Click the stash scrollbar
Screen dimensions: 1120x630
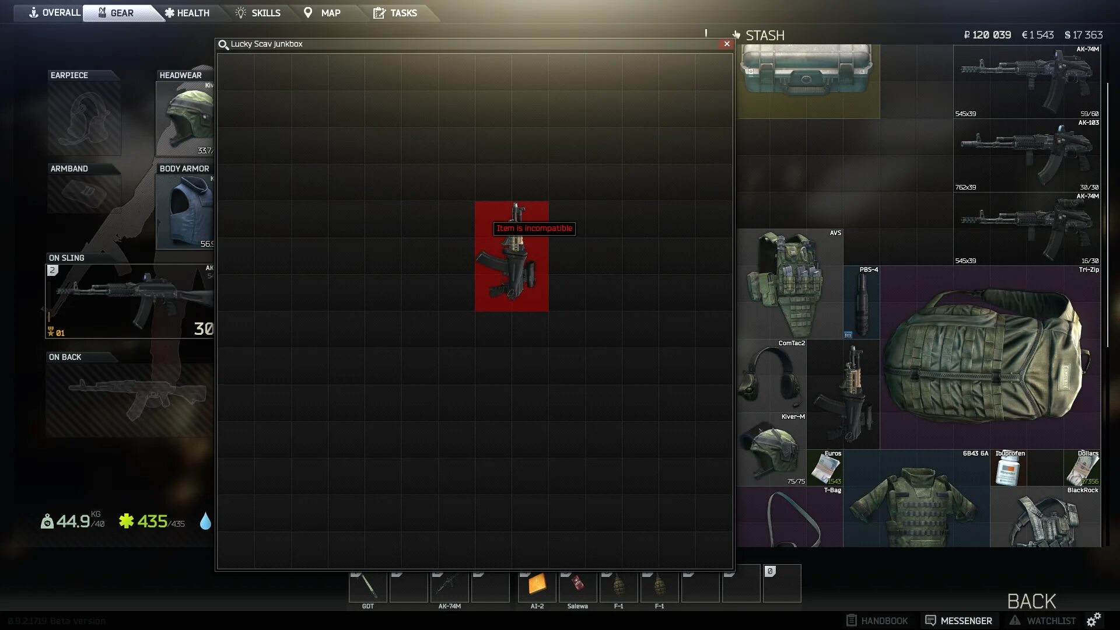1107,215
